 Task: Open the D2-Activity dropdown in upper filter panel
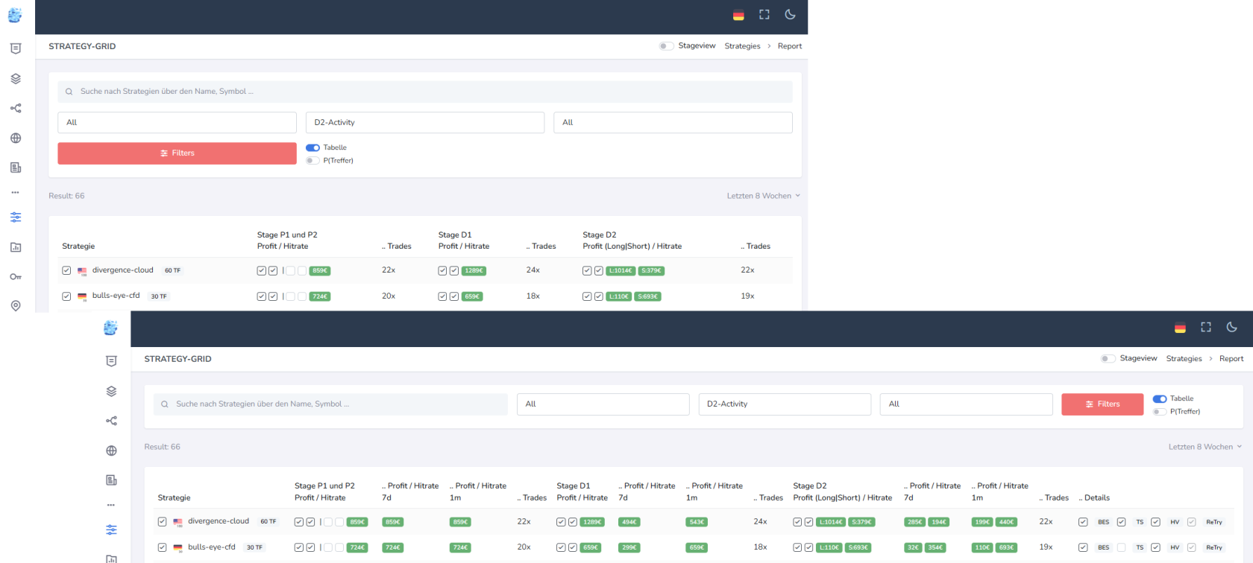[x=424, y=122]
